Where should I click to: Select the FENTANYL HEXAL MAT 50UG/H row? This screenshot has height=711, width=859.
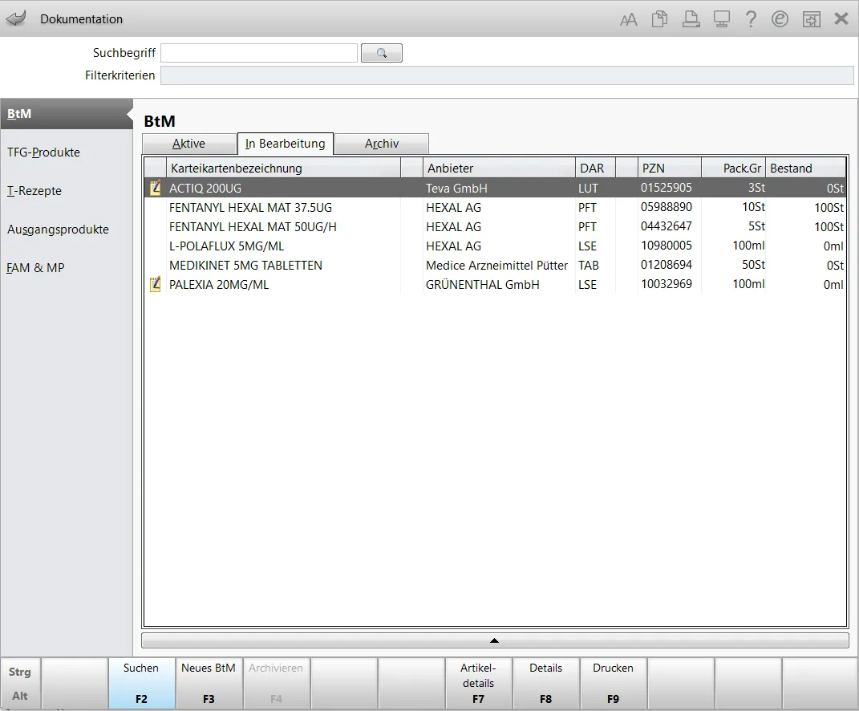495,227
